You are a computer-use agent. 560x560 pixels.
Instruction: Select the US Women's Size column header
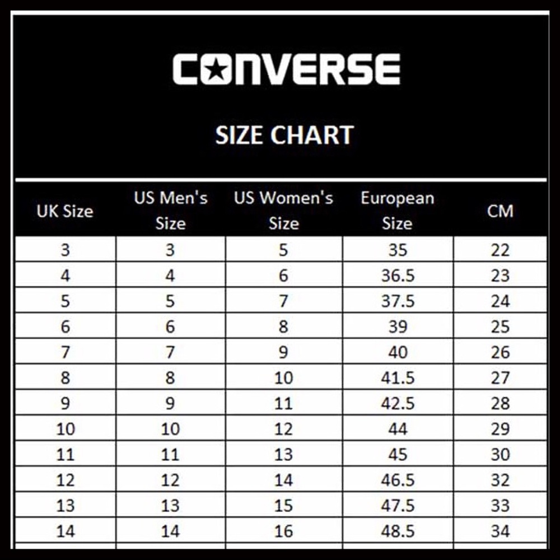point(283,211)
